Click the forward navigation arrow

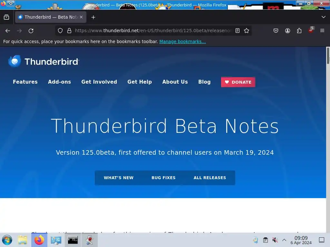pos(19,31)
